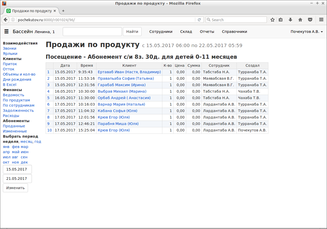Show bookmarks list icon in toolbar

coord(281,20)
